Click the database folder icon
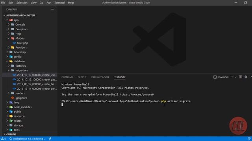The width and height of the screenshot is (252, 141). (x=11, y=61)
